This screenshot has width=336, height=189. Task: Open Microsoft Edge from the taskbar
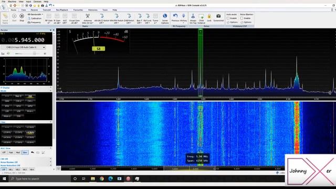[x=110, y=178]
